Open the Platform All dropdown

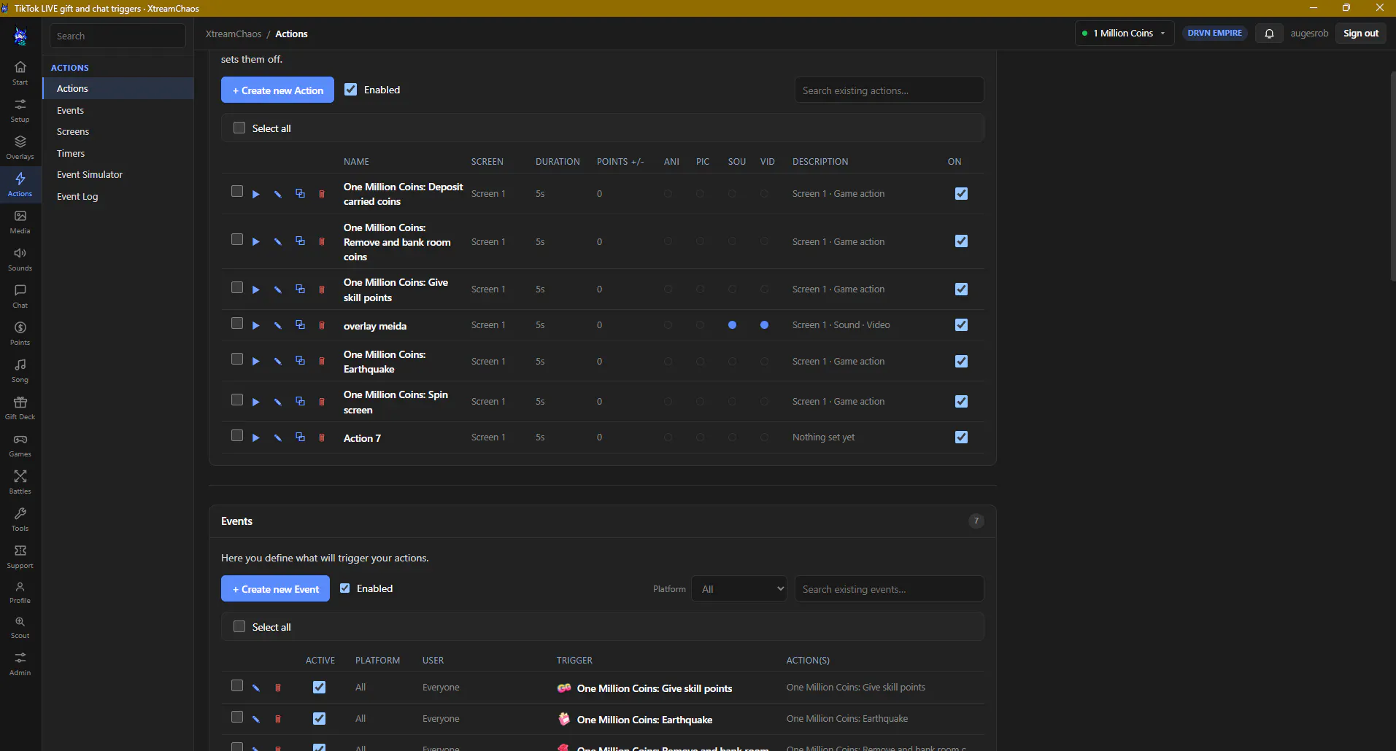pyautogui.click(x=739, y=589)
